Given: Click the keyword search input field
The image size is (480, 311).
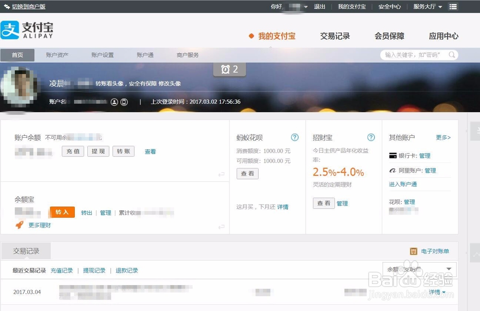Looking at the screenshot, I should [x=419, y=55].
